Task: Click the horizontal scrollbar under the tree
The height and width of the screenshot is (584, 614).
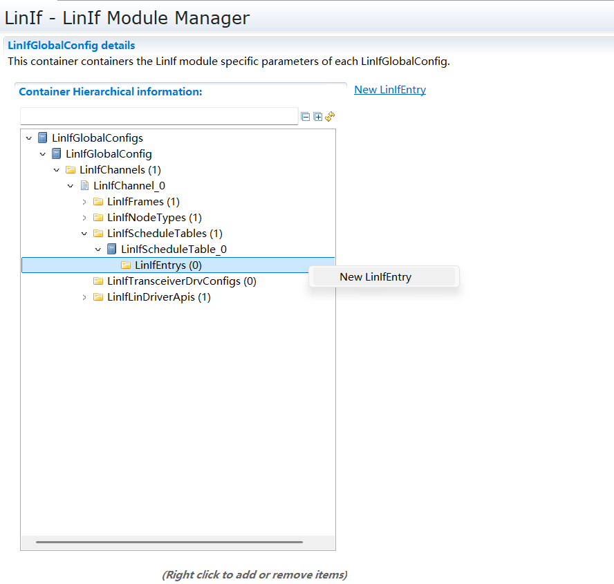Action: [169, 542]
